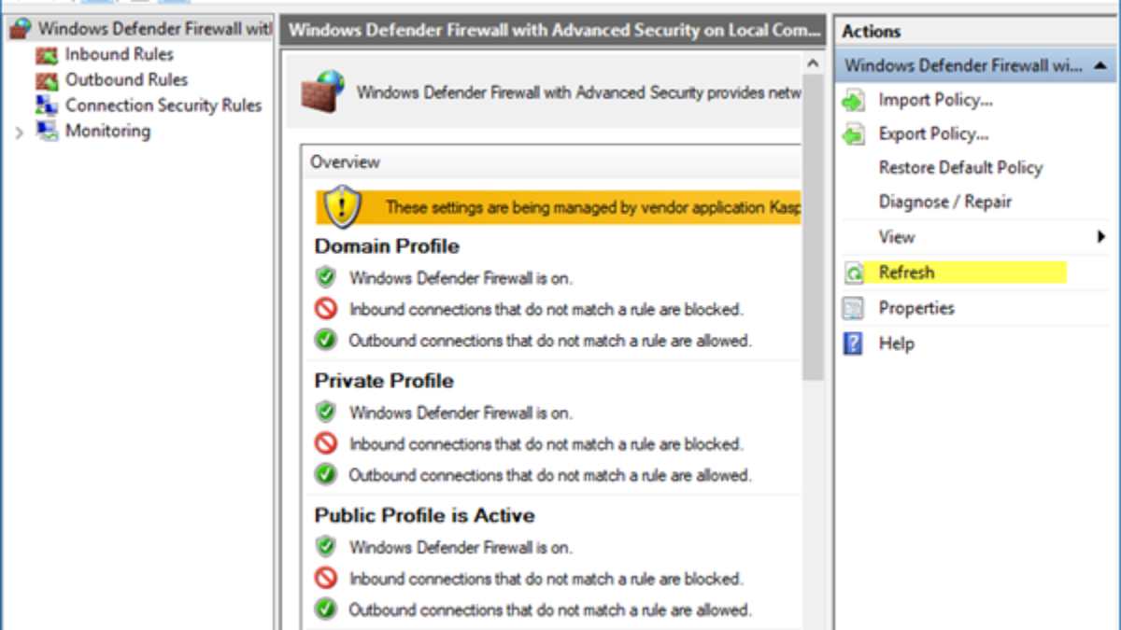Viewport: 1121px width, 630px height.
Task: Click the Connection Security Rules icon
Action: pos(47,105)
